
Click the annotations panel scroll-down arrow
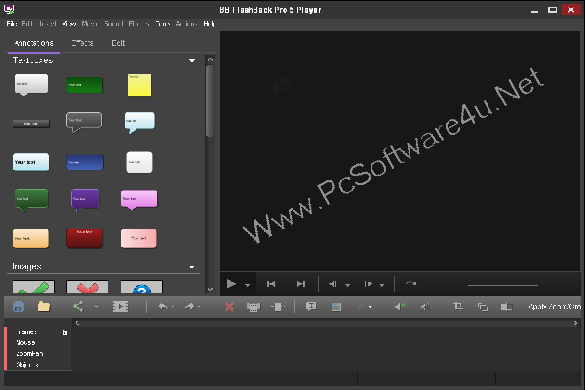point(210,289)
